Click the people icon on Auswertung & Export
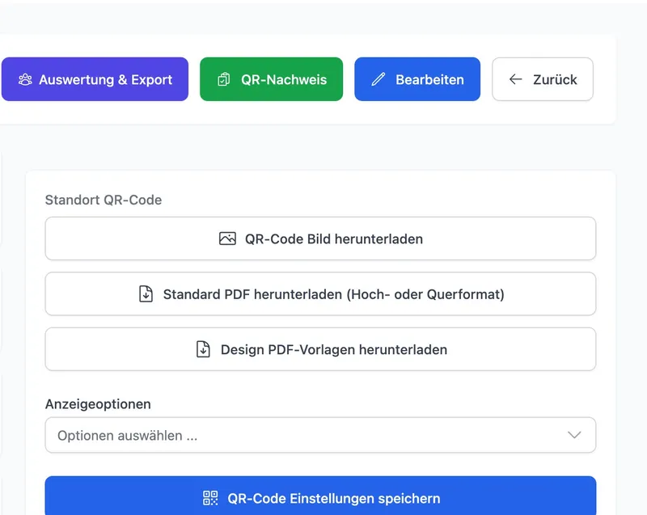647x515 pixels. (x=25, y=79)
